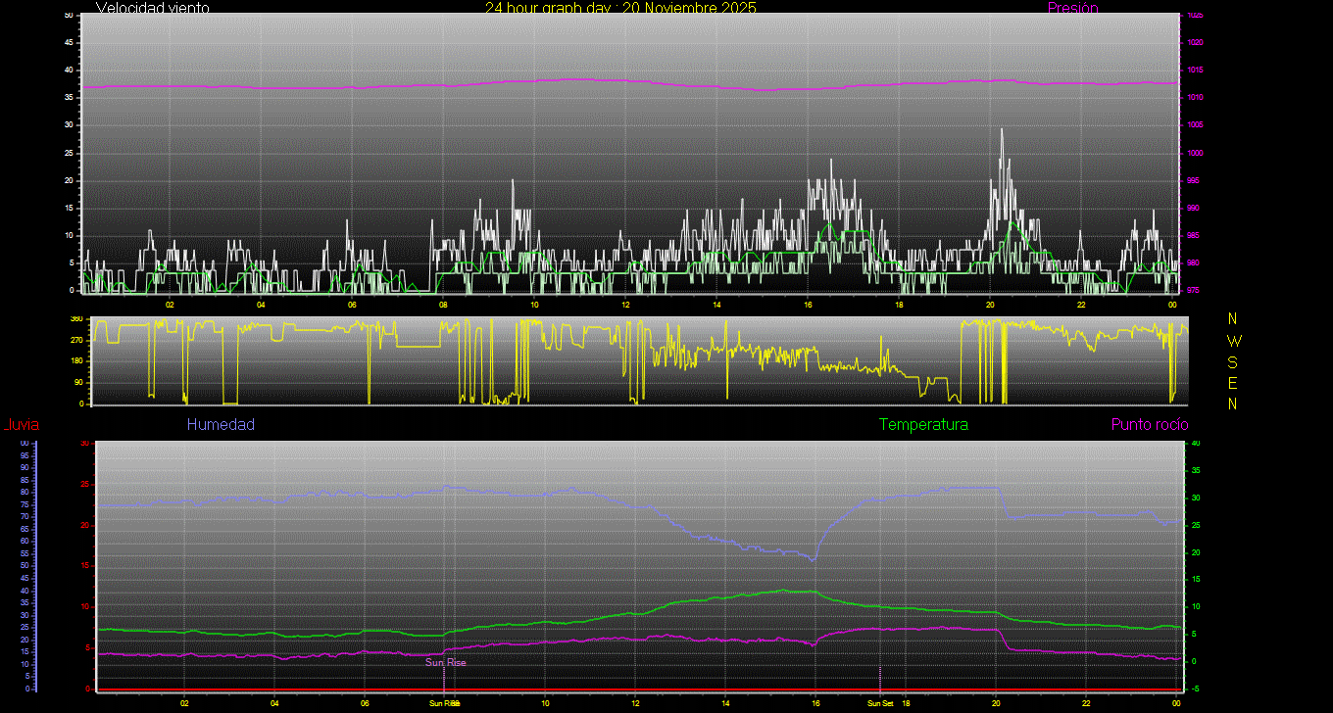Click the "Sun Rise" text inside humidity chart

click(x=445, y=663)
